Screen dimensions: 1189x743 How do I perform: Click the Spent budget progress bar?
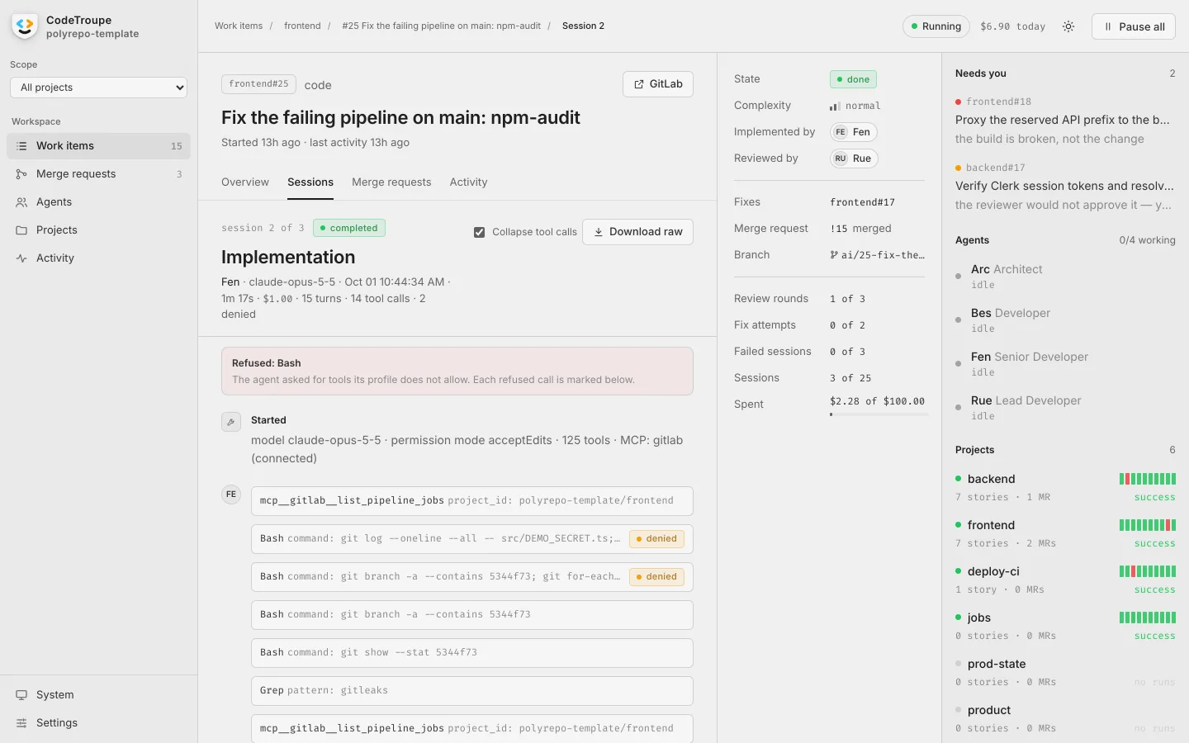tap(879, 414)
